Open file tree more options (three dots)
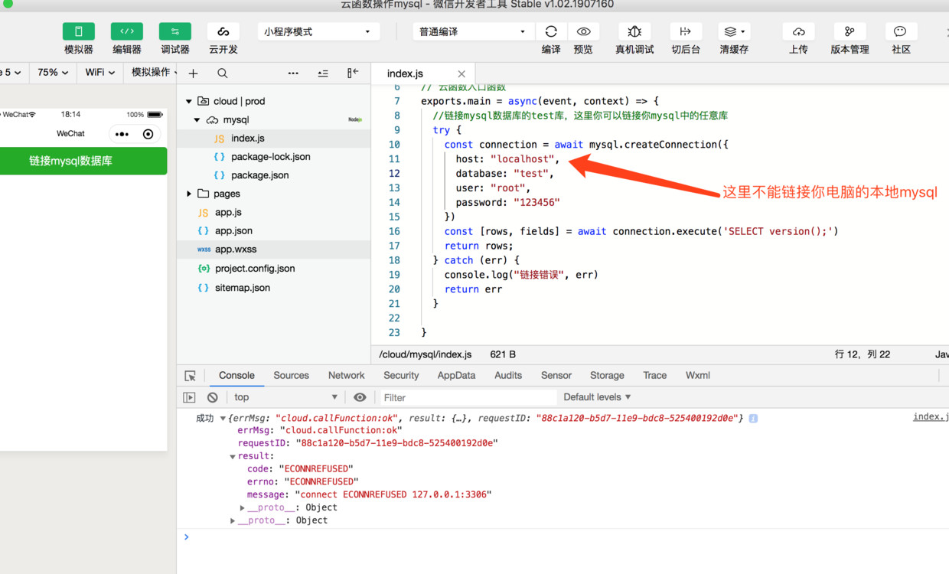949x574 pixels. coord(293,73)
